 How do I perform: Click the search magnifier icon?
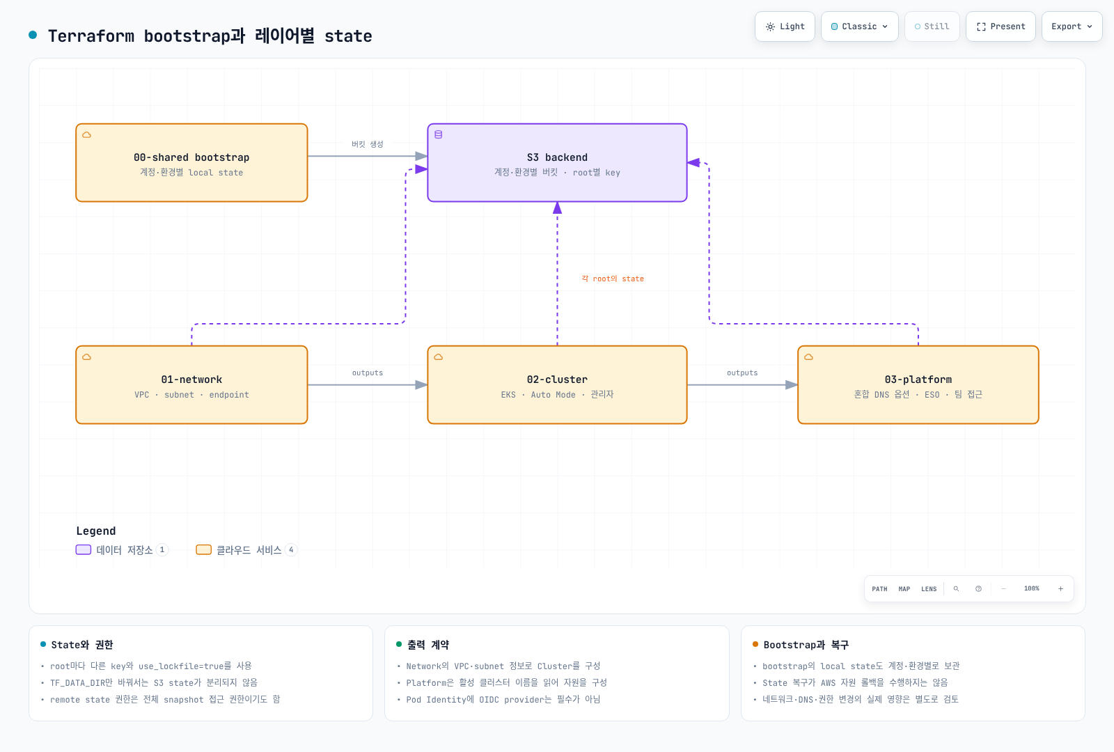956,589
